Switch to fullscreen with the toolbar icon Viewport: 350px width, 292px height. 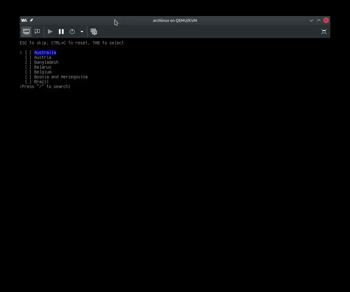pos(324,32)
